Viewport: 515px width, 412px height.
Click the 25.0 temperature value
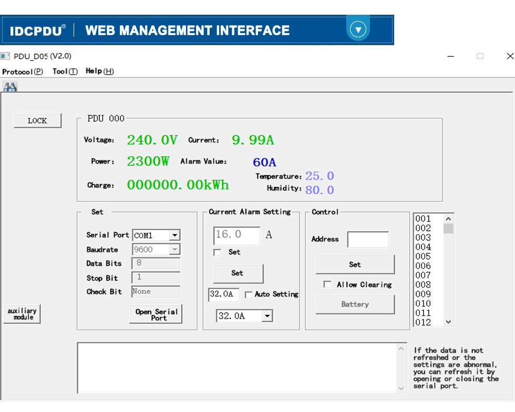click(320, 176)
